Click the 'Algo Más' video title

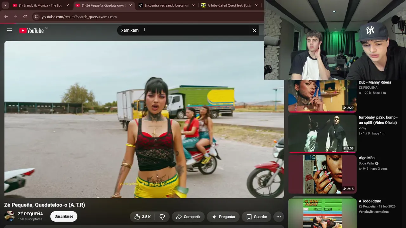(x=367, y=158)
